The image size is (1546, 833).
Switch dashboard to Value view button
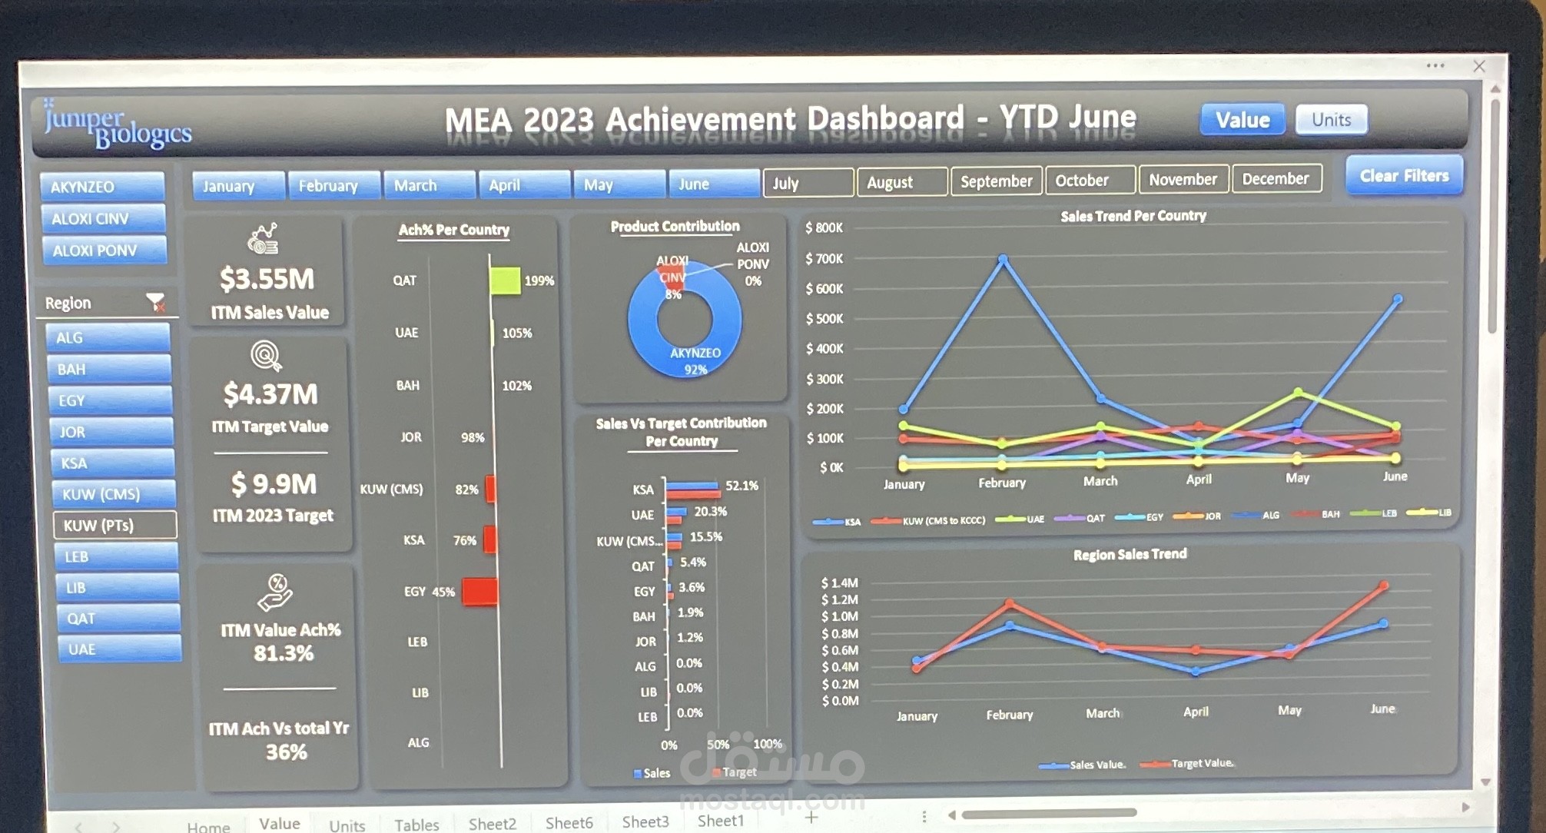click(x=1242, y=120)
